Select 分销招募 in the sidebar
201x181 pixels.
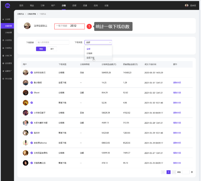click(x=8, y=32)
